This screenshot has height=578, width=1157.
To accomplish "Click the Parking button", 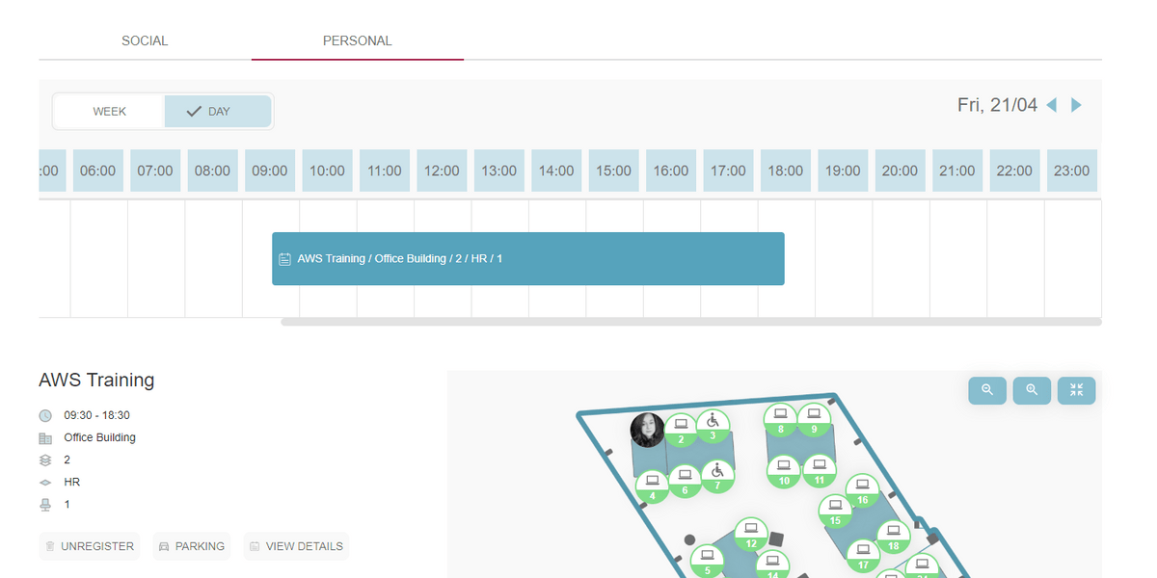I will point(191,546).
